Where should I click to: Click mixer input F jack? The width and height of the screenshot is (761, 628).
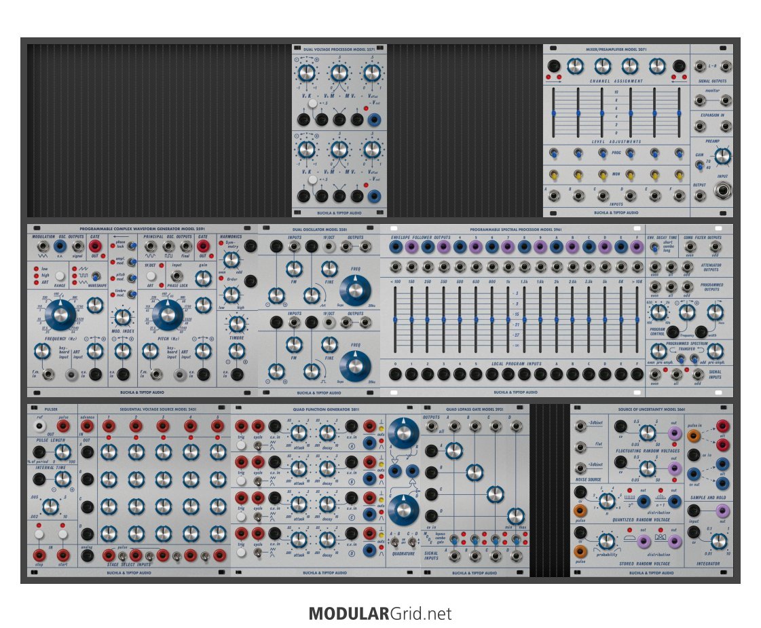[x=679, y=196]
